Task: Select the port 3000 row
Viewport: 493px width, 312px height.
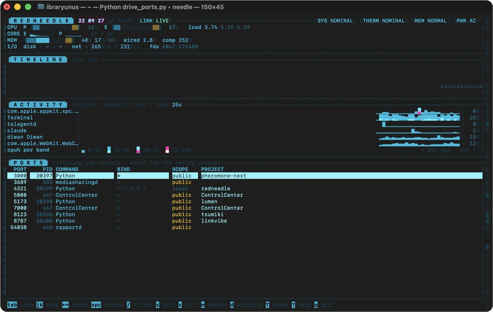Action: pos(245,176)
